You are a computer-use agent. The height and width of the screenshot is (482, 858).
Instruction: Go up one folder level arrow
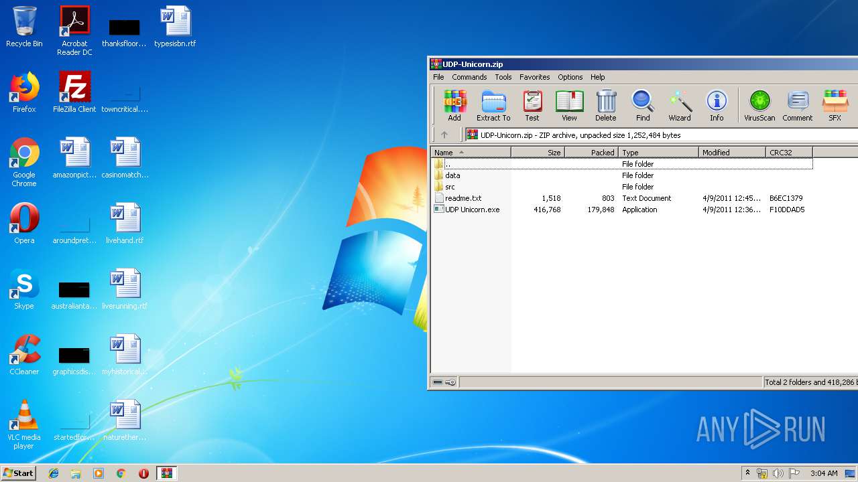[x=444, y=135]
